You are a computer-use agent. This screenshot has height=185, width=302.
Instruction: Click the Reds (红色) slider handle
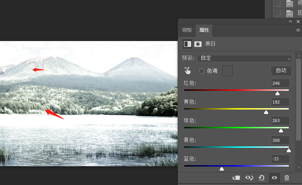tap(277, 94)
